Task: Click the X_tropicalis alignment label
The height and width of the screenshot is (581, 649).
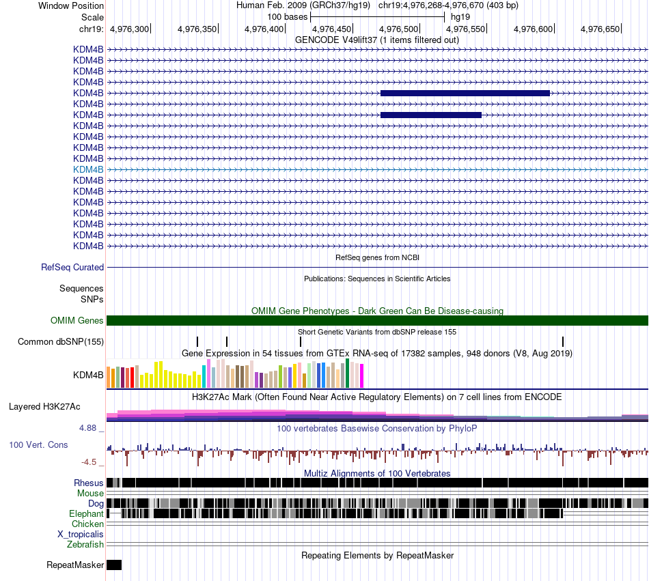Action: point(81,535)
